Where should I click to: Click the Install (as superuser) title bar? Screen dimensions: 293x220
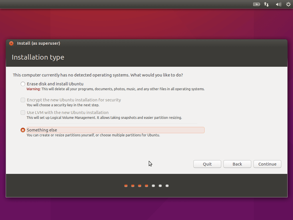146,44
